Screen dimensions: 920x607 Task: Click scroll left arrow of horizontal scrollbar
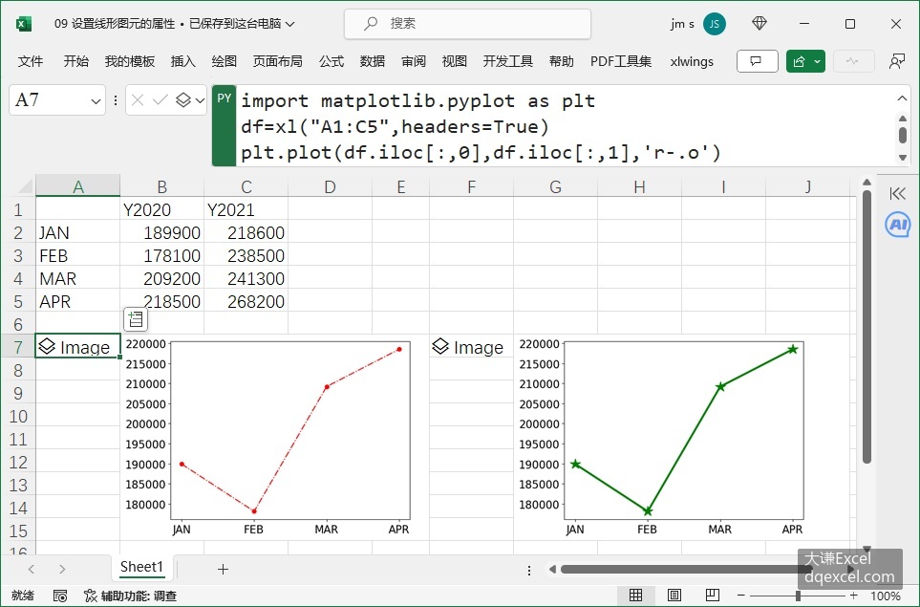[x=552, y=569]
